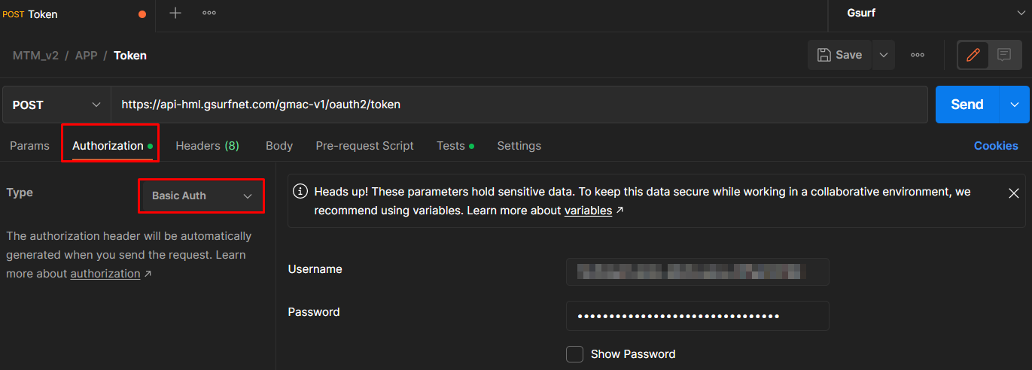Viewport: 1032px width, 370px height.
Task: Click the Save button with disk icon
Action: click(x=839, y=55)
